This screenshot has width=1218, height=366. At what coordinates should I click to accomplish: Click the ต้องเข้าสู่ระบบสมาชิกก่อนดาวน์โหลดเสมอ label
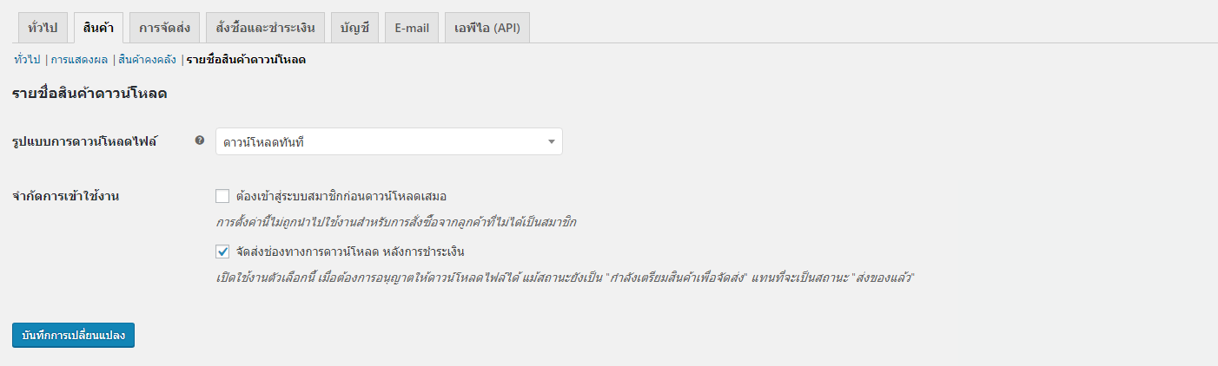click(x=341, y=196)
